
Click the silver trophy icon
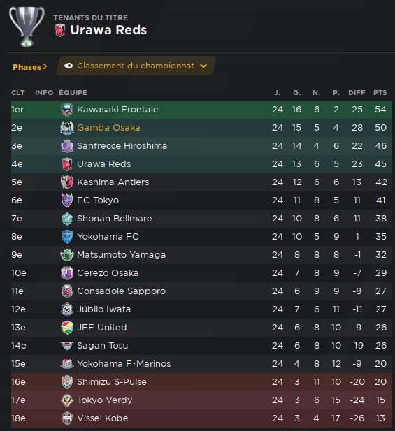pyautogui.click(x=27, y=27)
